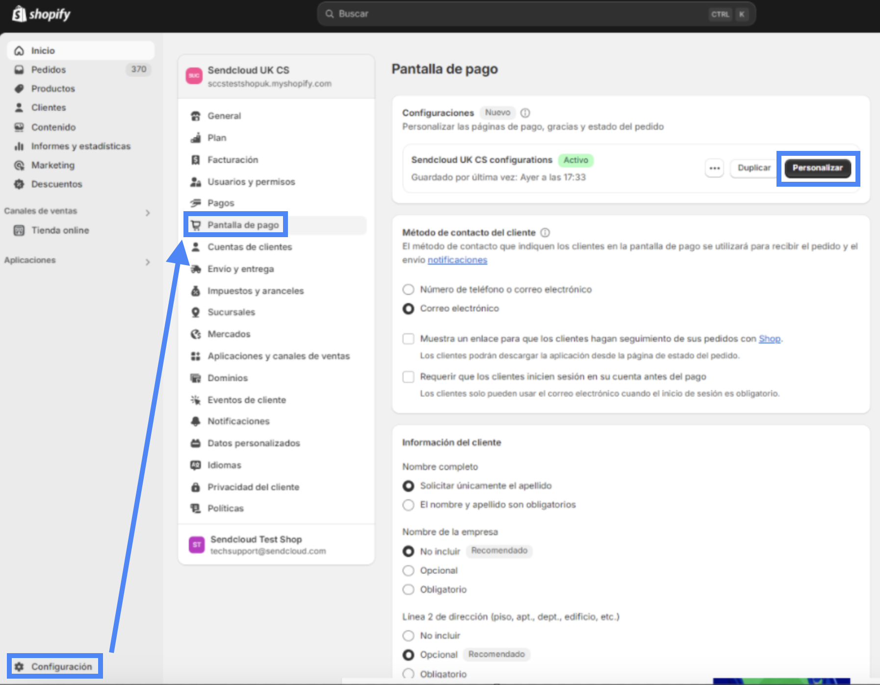The width and height of the screenshot is (880, 685).
Task: Click the Idiomas language icon
Action: tap(196, 465)
